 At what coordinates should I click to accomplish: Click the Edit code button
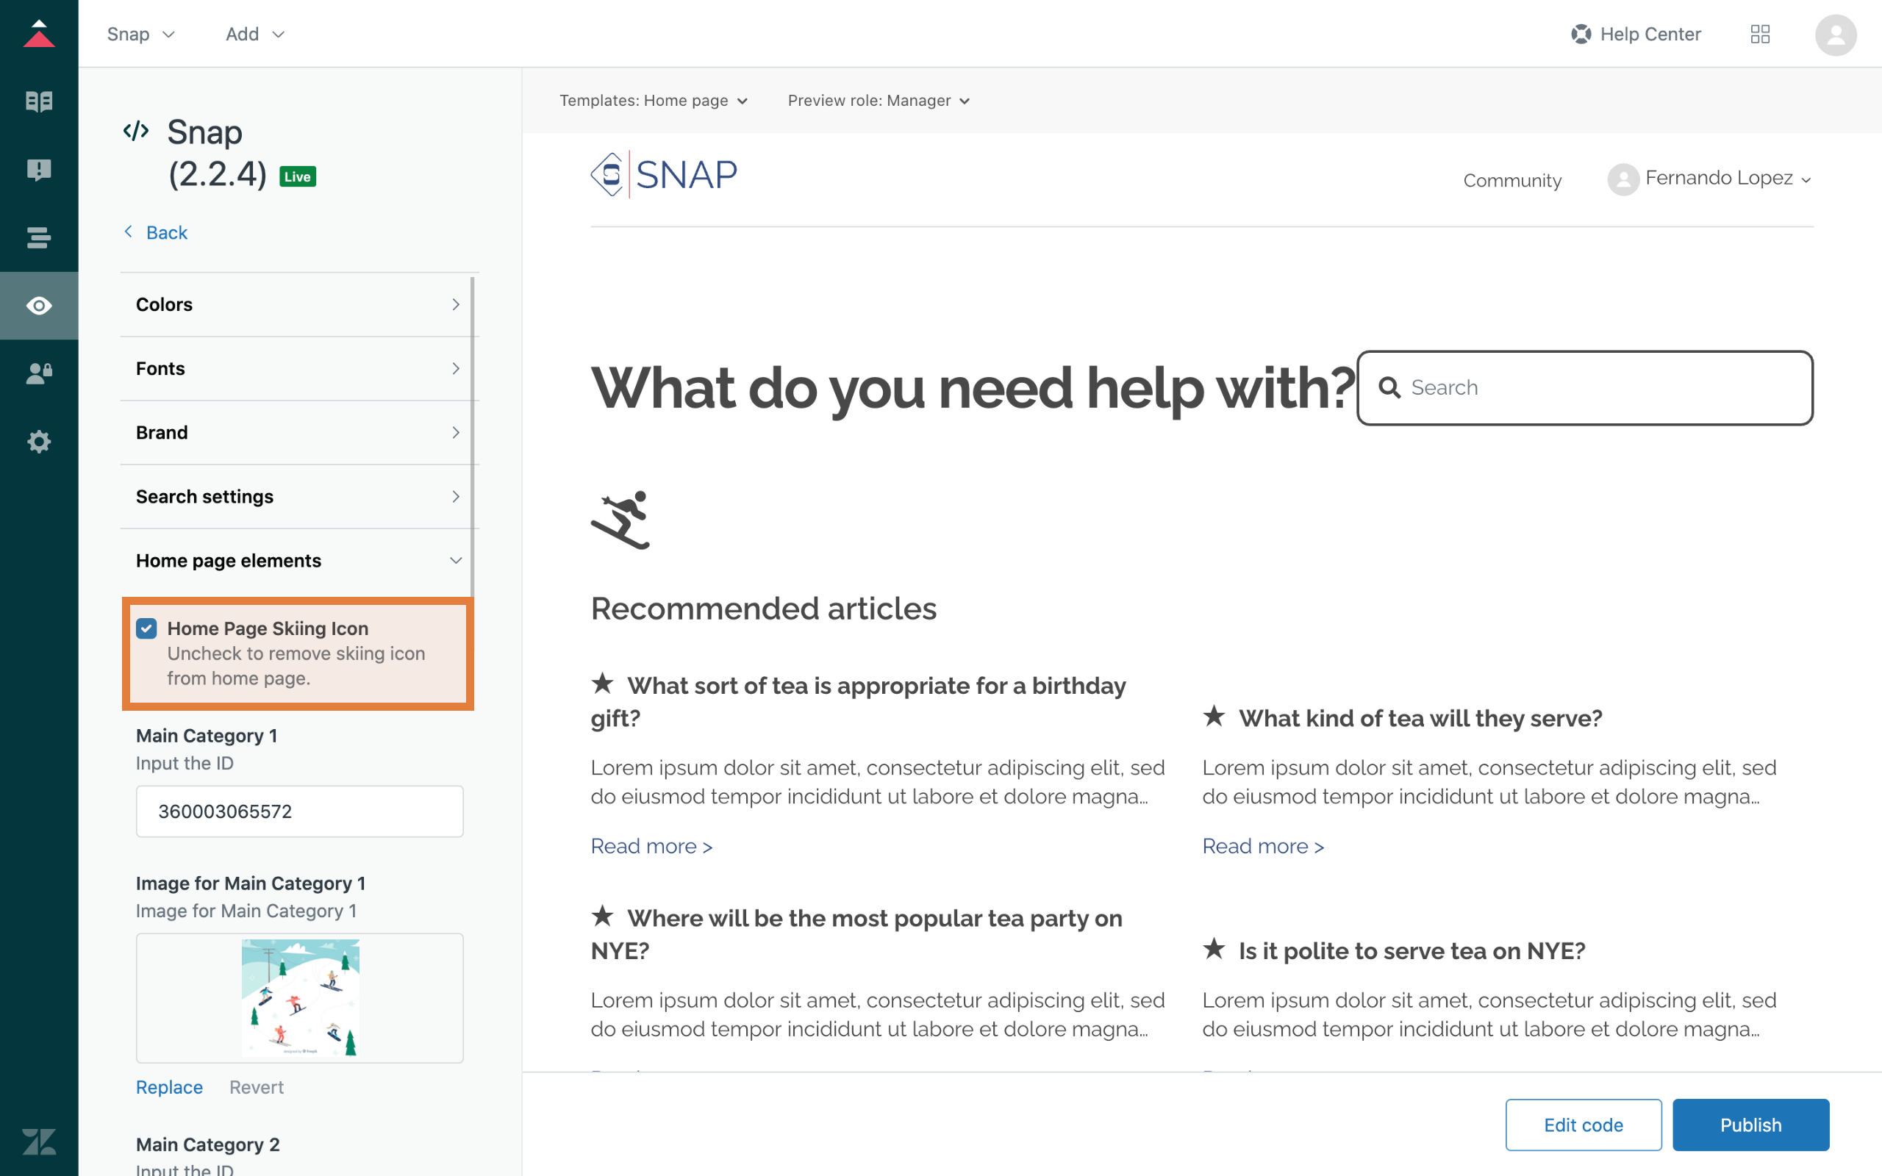1583,1125
